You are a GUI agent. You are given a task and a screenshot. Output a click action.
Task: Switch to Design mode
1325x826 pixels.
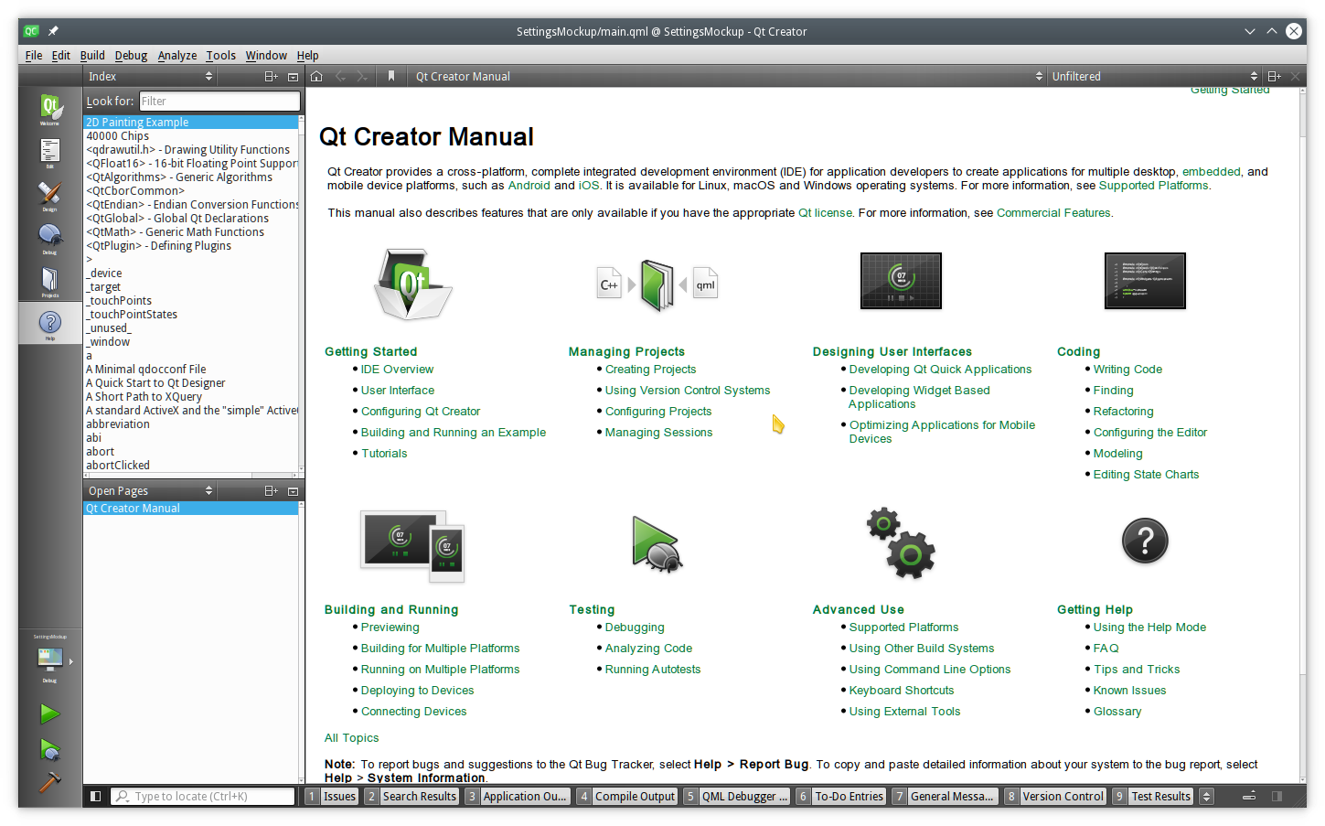point(50,195)
